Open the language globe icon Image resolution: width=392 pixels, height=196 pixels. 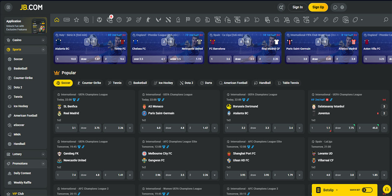tap(342, 7)
